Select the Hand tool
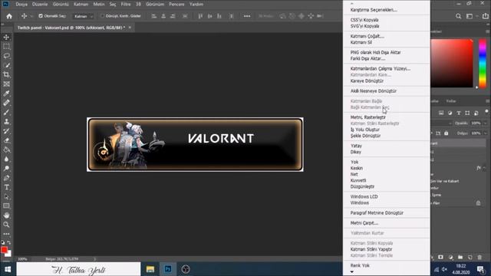The height and width of the screenshot is (276, 491). tap(6, 215)
